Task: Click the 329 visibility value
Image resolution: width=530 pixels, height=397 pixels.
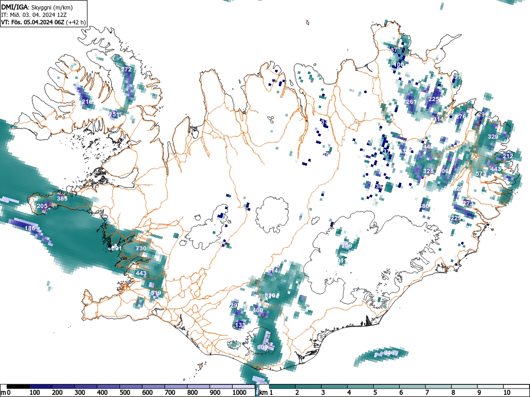Action: click(493, 137)
